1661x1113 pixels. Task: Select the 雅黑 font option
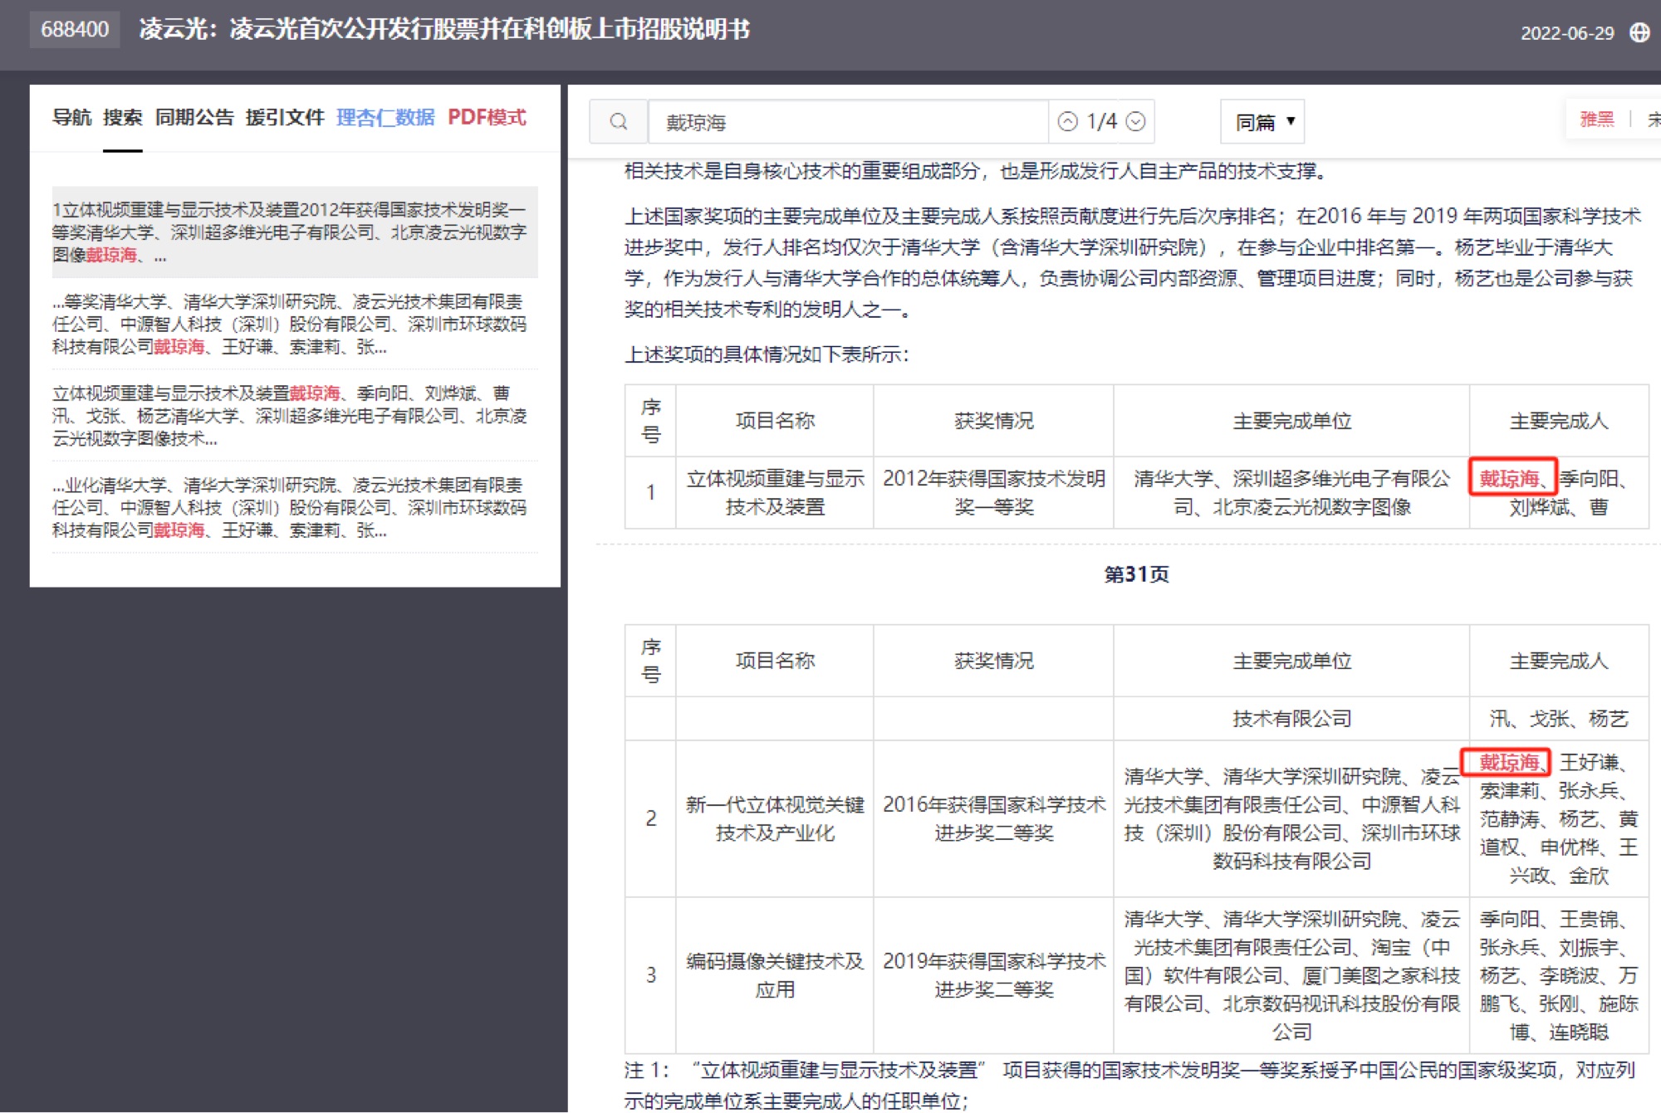point(1596,120)
